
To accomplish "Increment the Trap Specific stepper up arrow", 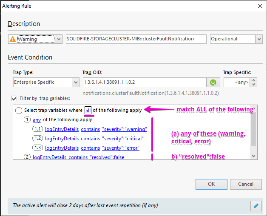I will point(253,80).
